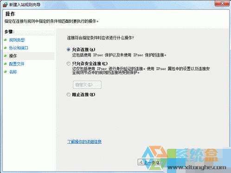Click the description text under 只允许安全连接

141,71
